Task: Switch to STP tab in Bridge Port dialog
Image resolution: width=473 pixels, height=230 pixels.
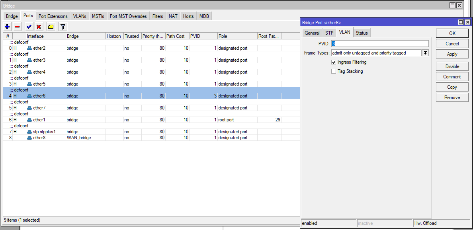Action: click(329, 33)
